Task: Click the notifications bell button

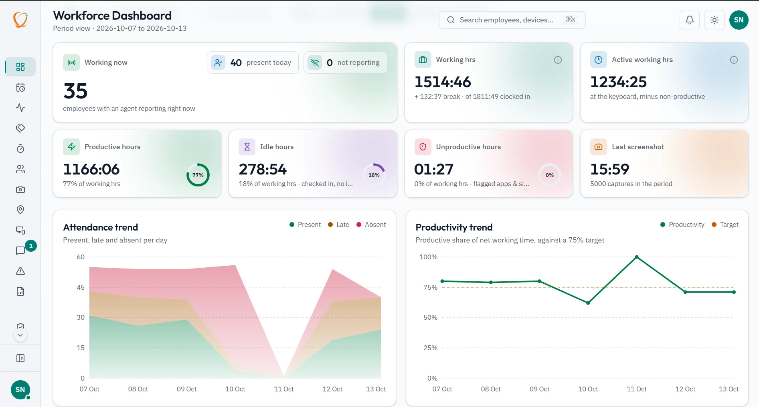Action: point(690,20)
